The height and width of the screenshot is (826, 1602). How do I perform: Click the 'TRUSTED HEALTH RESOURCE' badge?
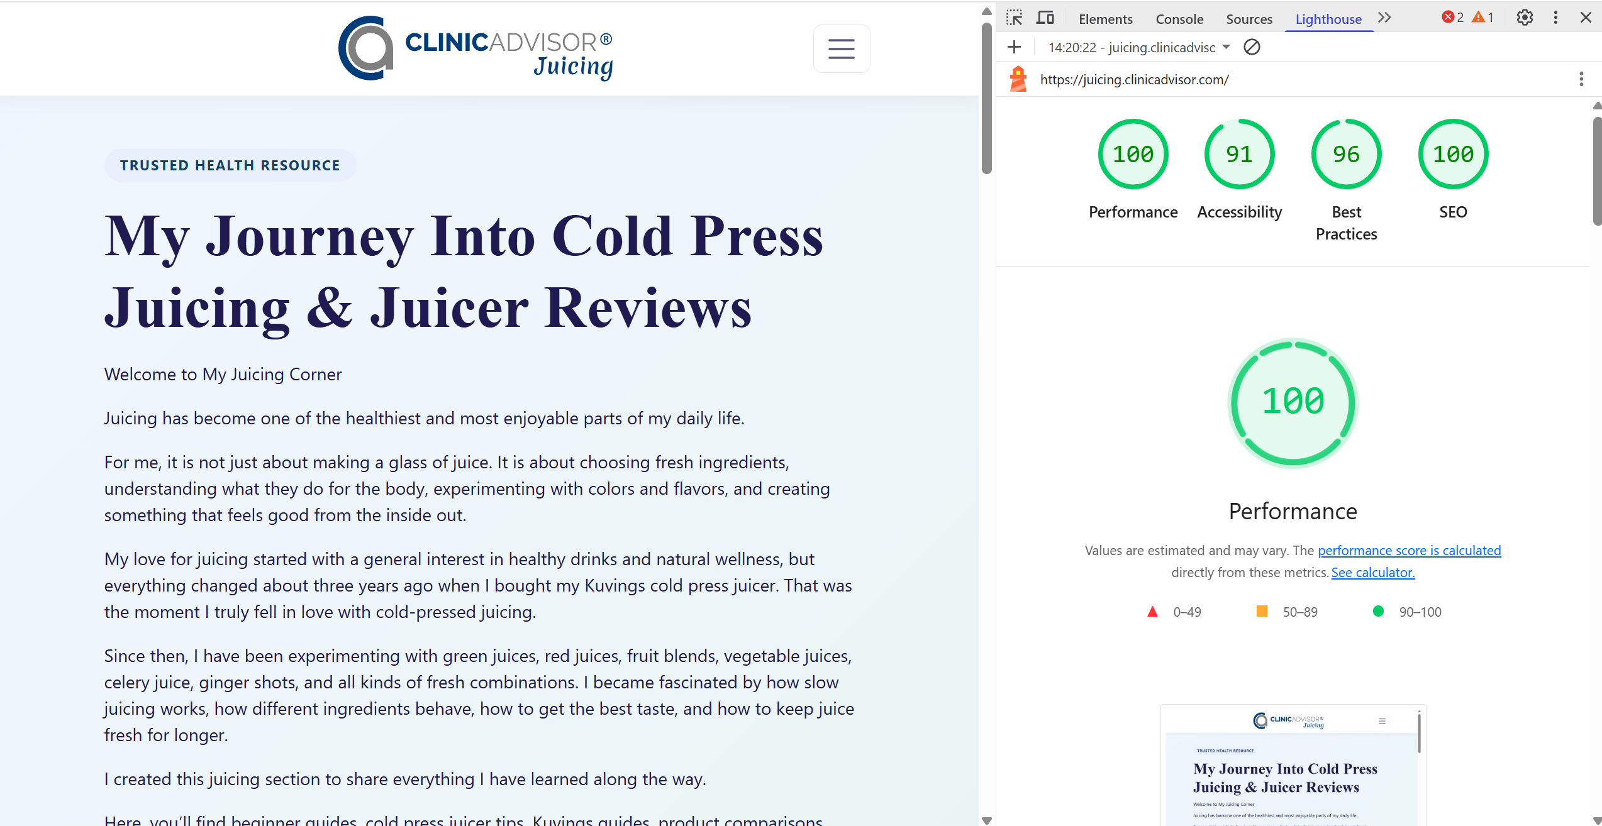point(230,165)
